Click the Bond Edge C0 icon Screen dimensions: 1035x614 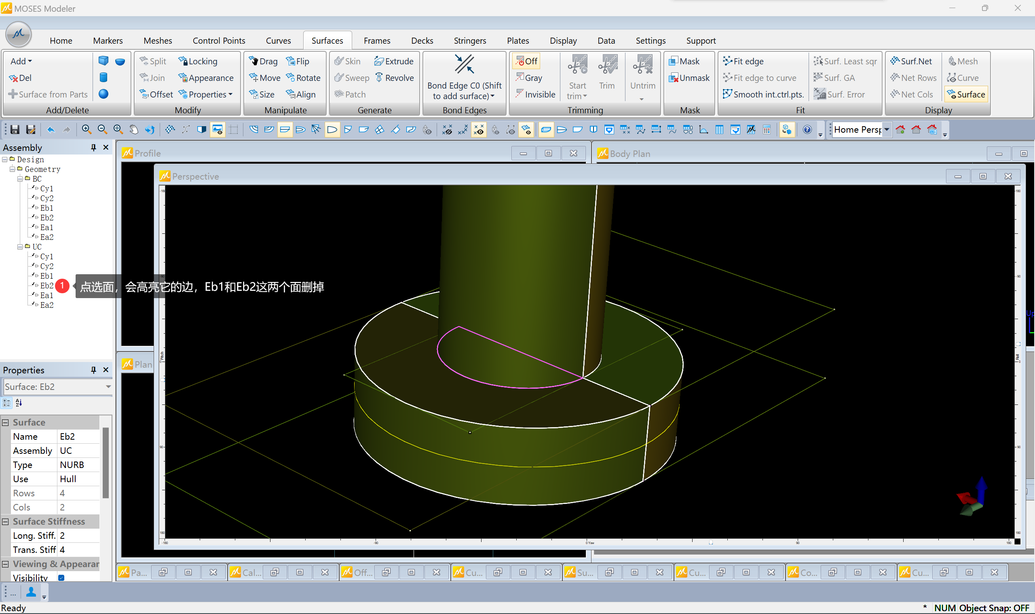(x=464, y=65)
